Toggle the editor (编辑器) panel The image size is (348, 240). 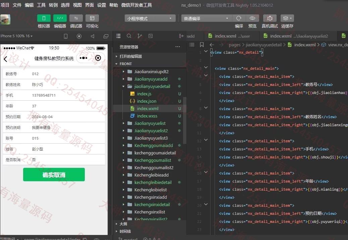click(x=60, y=18)
